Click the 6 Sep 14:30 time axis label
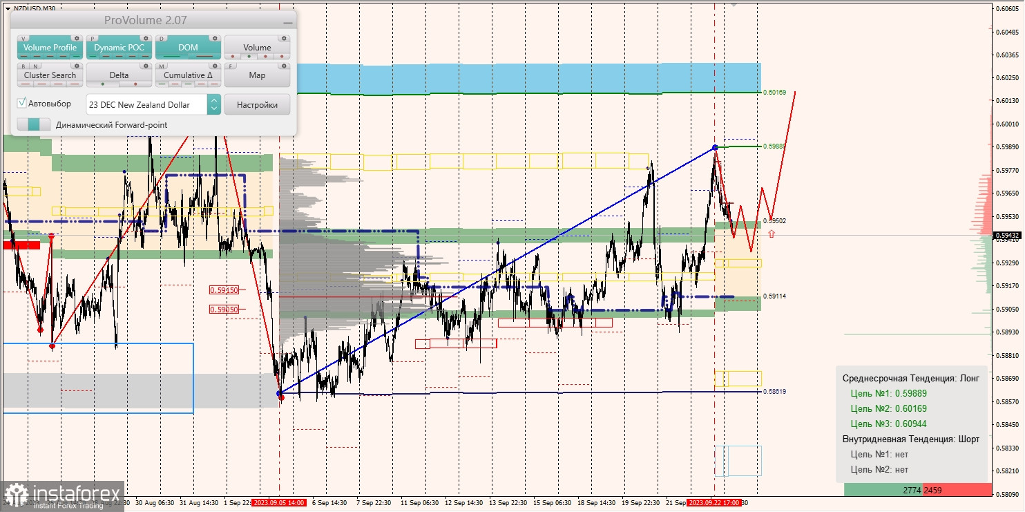This screenshot has width=1025, height=512. click(329, 503)
